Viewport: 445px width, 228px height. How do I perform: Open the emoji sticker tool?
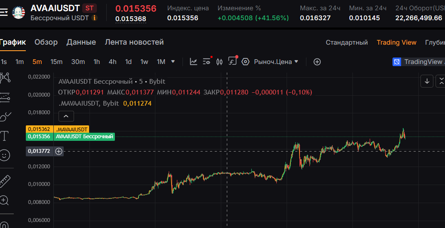(5, 155)
